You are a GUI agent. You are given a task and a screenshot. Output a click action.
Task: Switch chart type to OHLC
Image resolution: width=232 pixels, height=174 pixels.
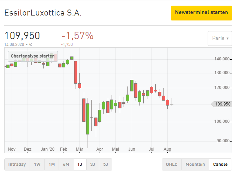pyautogui.click(x=172, y=164)
